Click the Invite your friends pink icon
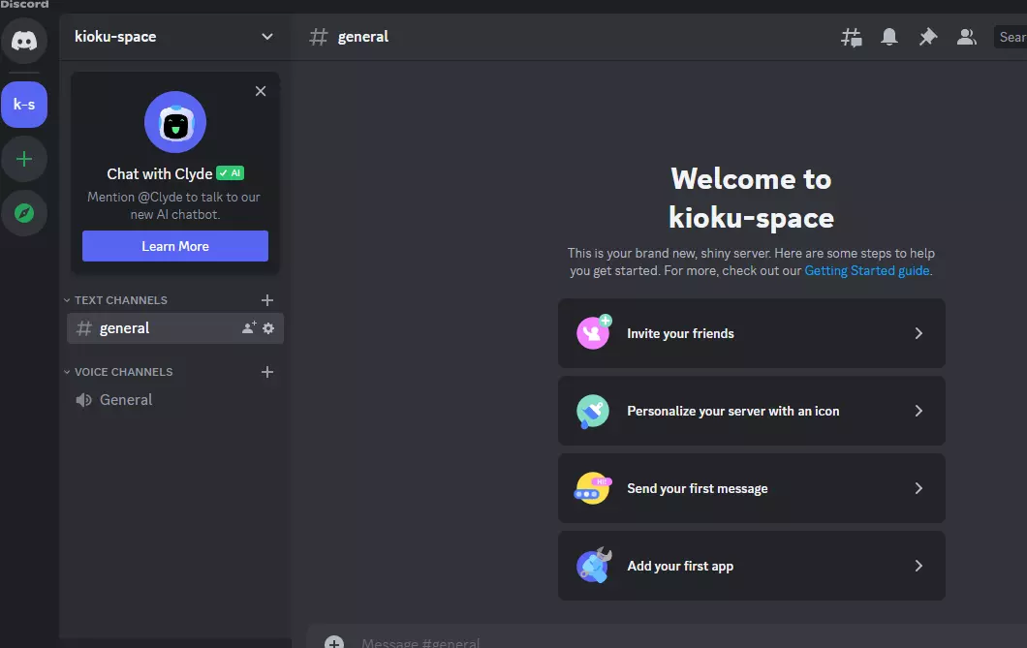The height and width of the screenshot is (648, 1027). [593, 332]
